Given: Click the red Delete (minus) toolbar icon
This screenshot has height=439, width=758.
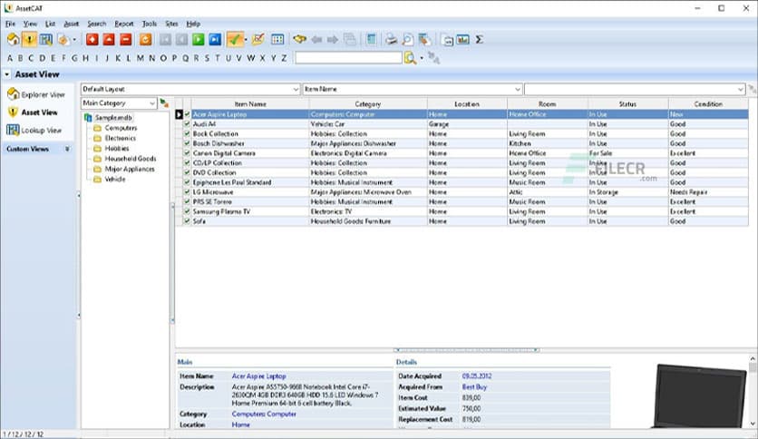Looking at the screenshot, I should 125,40.
